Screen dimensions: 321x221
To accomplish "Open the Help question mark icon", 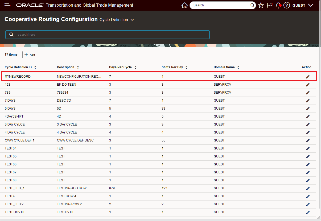I will (x=287, y=5).
